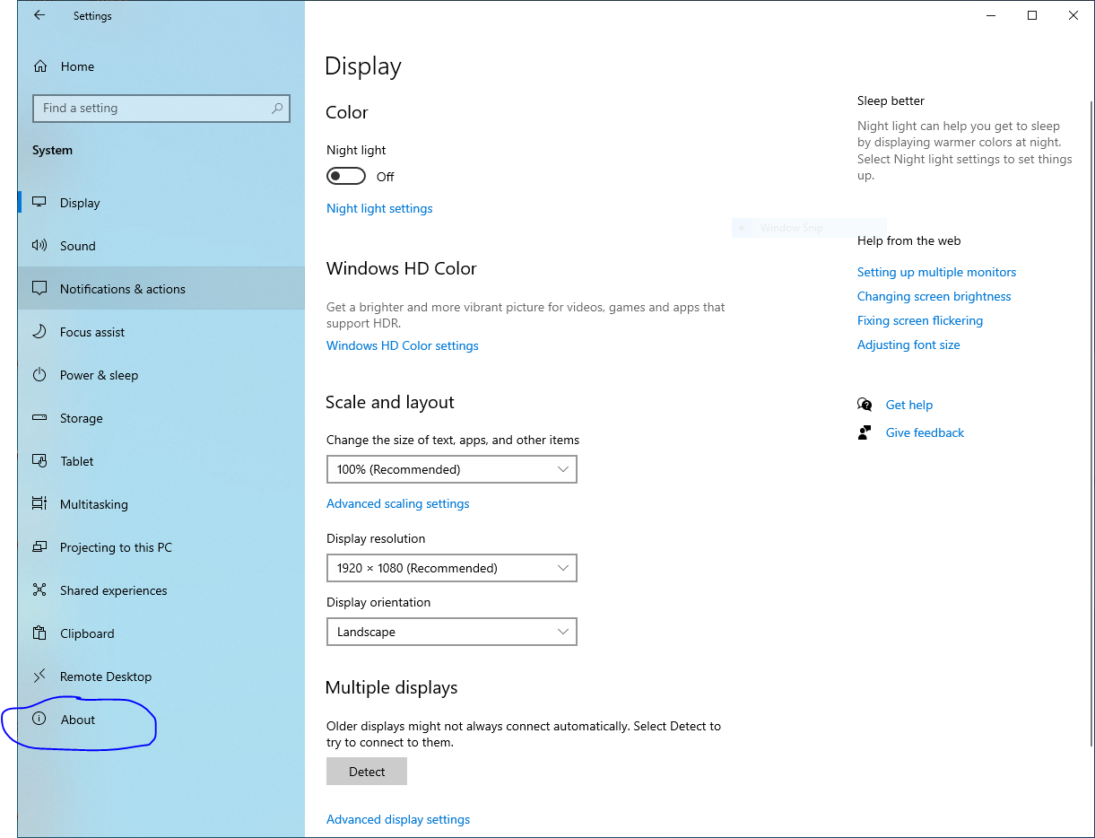This screenshot has width=1095, height=838.
Task: Open Adjusting font size help link
Action: [908, 345]
